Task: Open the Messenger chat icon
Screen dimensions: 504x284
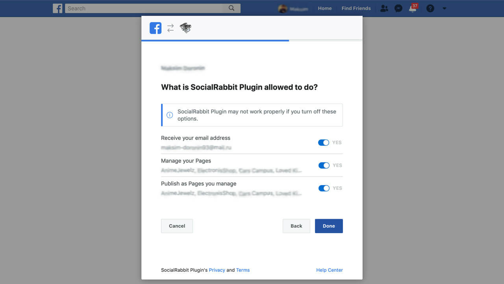Action: [x=398, y=8]
